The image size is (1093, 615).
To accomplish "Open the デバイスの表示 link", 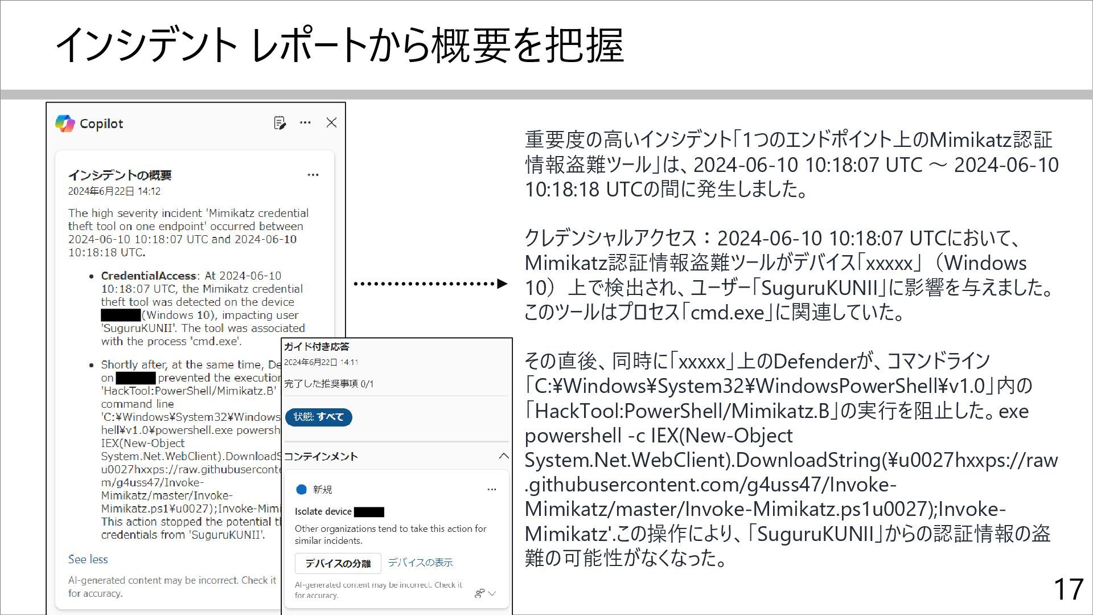I will click(x=420, y=563).
